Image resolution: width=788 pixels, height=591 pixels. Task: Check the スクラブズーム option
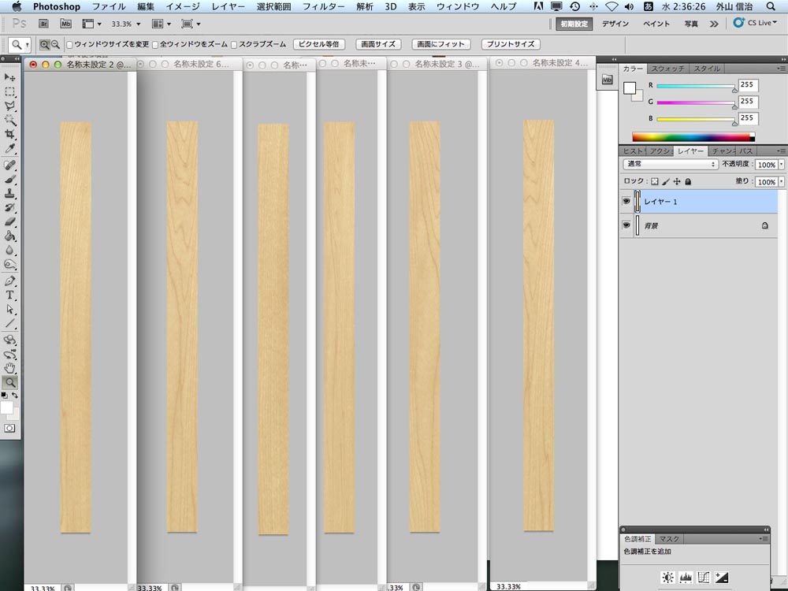(x=235, y=45)
